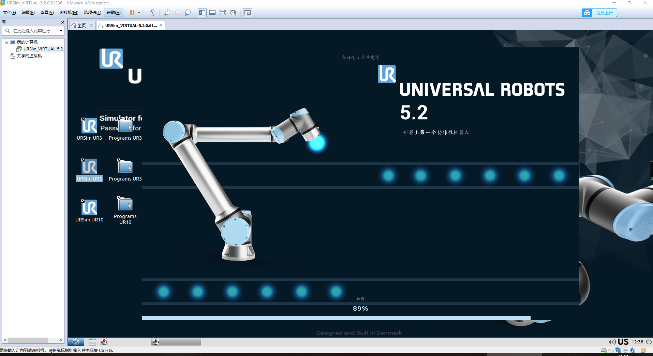Open the 文件(F) menu
Viewport: 653px width, 356px height.
coord(10,13)
